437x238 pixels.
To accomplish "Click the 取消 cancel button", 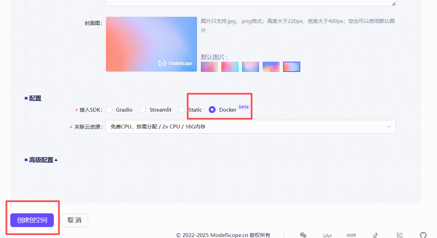I will [x=74, y=220].
